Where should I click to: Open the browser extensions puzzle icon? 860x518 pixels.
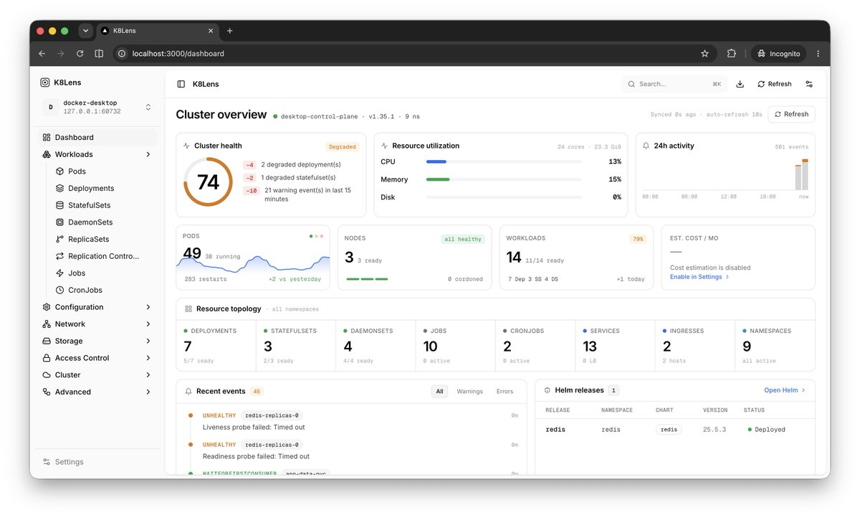pyautogui.click(x=731, y=54)
